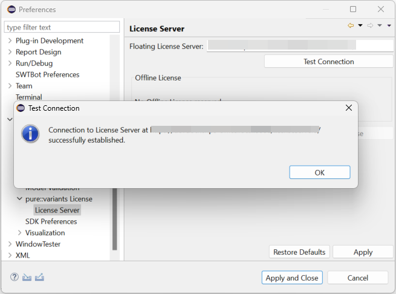The height and width of the screenshot is (294, 396).
Task: Collapse the pure::variants License node
Action: [x=19, y=198]
